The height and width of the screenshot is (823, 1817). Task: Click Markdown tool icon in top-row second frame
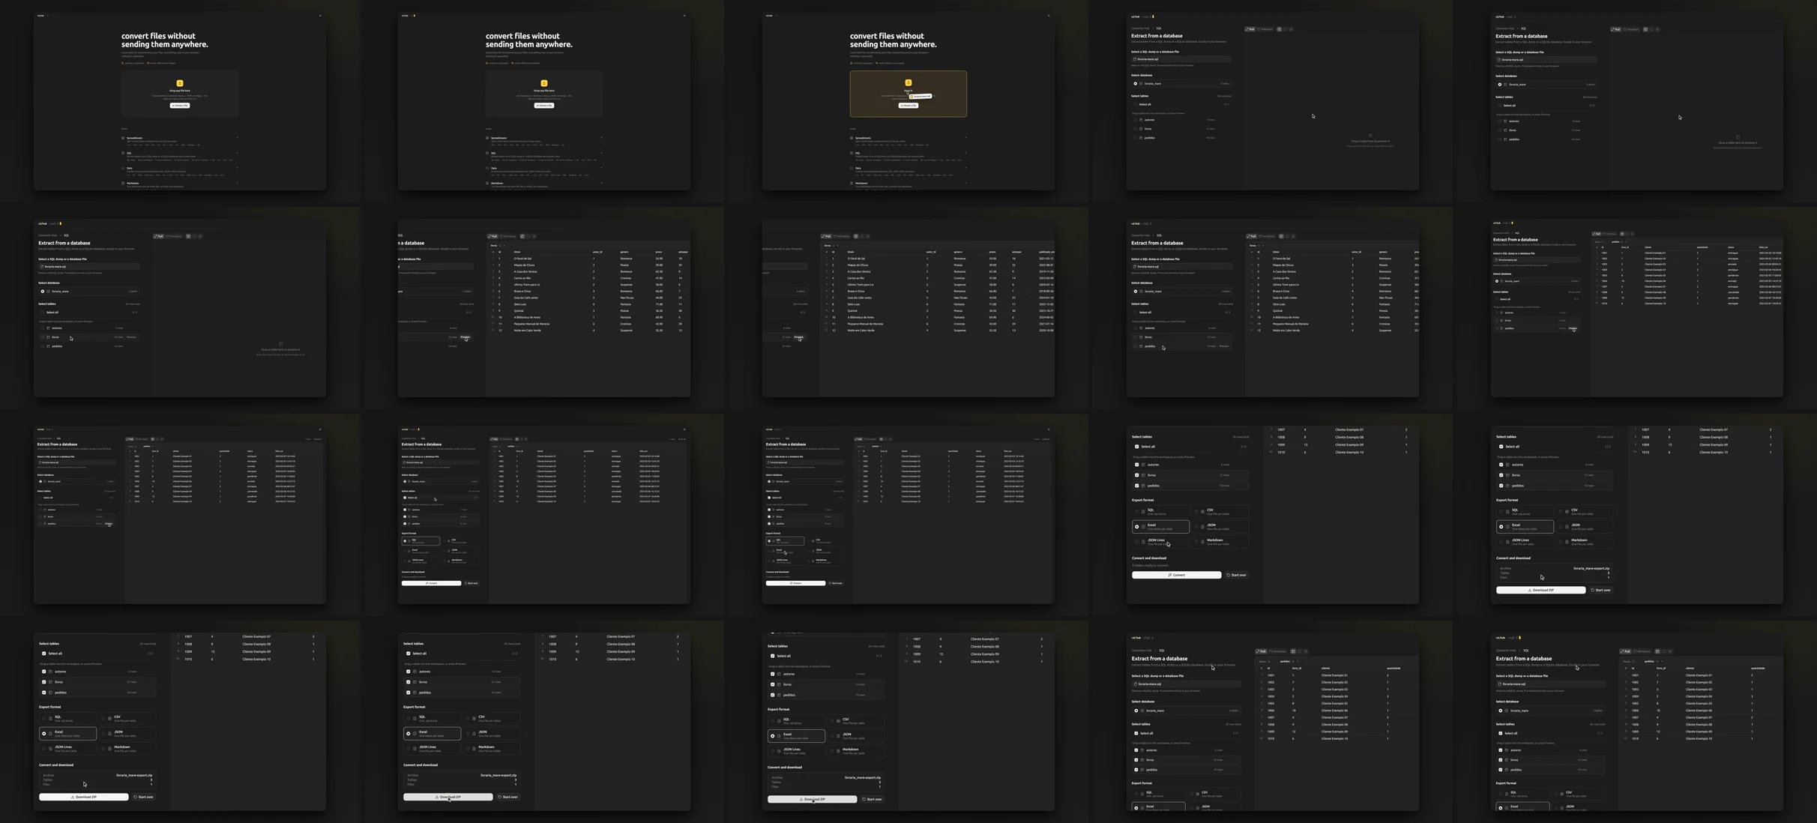[487, 183]
